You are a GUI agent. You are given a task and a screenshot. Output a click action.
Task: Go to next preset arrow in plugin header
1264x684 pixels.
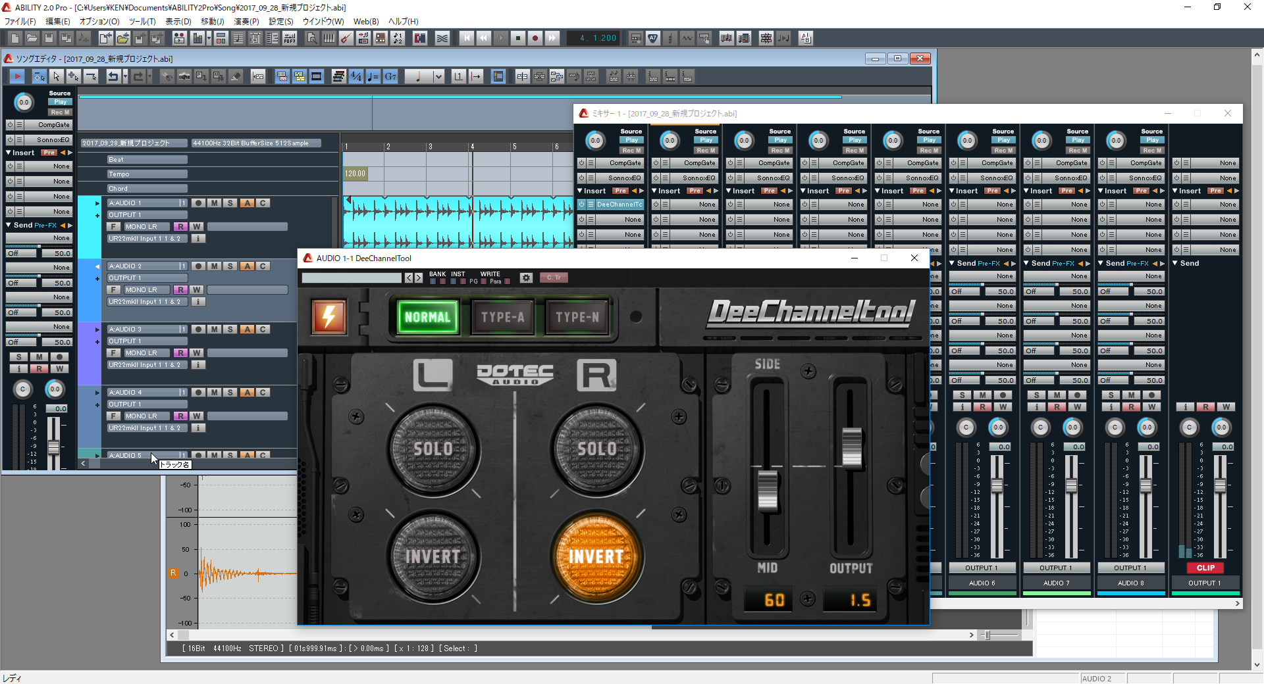pyautogui.click(x=418, y=278)
